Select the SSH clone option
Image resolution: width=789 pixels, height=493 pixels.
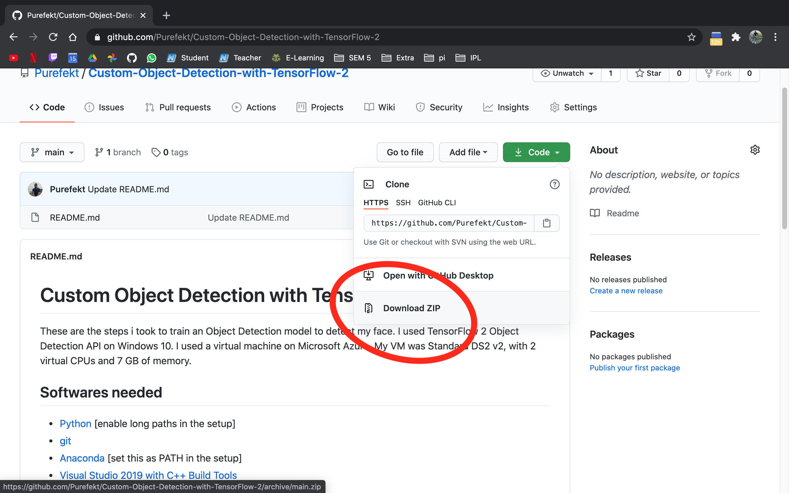click(x=403, y=202)
